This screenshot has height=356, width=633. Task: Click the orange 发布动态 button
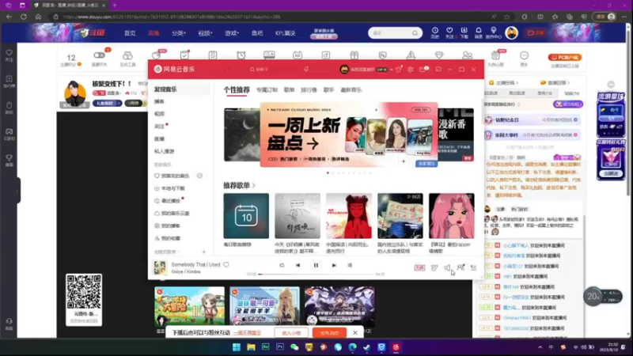(329, 332)
